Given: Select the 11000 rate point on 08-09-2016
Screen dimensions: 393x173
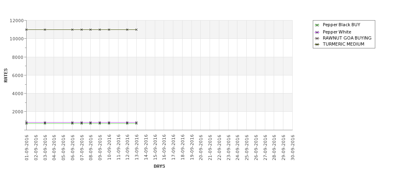Looking at the screenshot, I should (91, 29).
